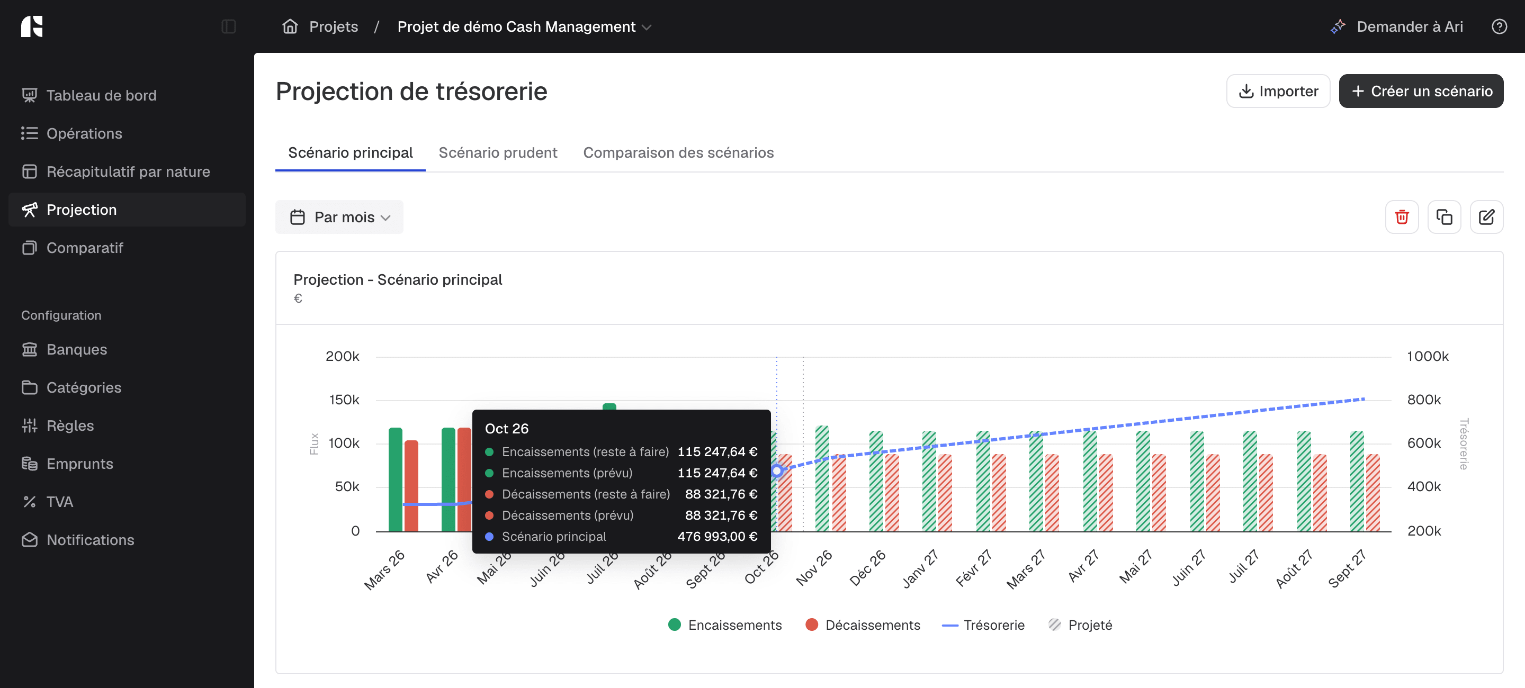Viewport: 1525px width, 688px height.
Task: Open TVA configuration
Action: click(127, 502)
